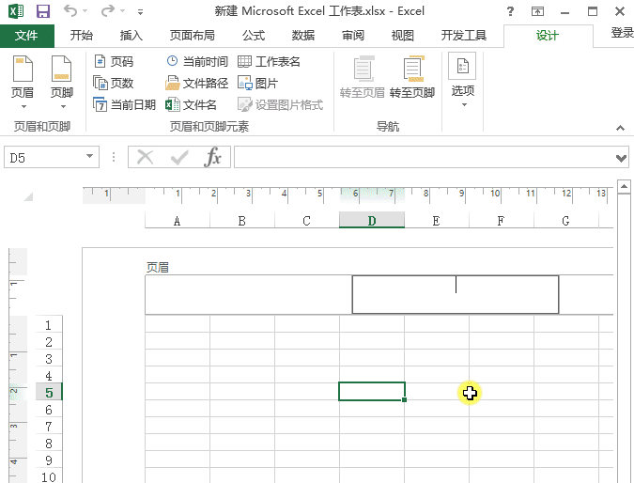Switch to the 审阅 tab
The width and height of the screenshot is (634, 483).
tap(353, 36)
